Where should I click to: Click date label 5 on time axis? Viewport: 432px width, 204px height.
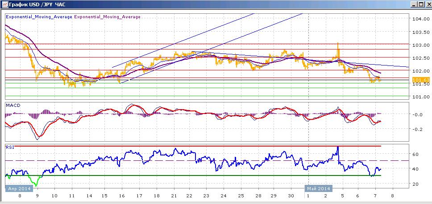click(342, 196)
